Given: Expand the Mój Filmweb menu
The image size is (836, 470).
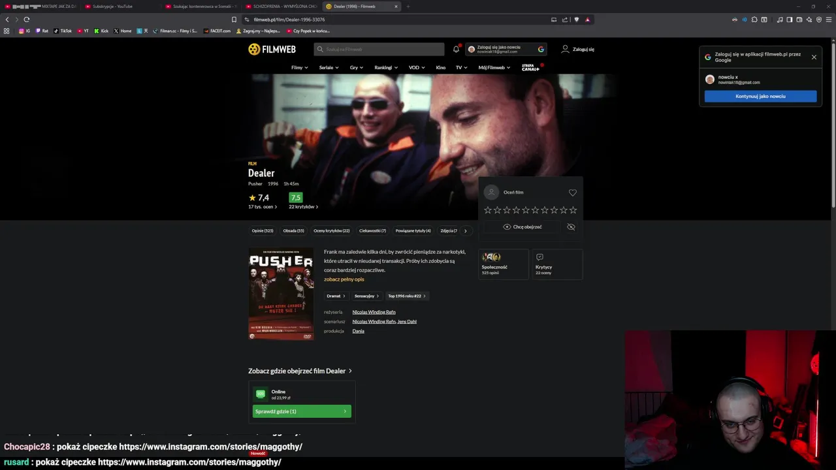Looking at the screenshot, I should tap(494, 67).
